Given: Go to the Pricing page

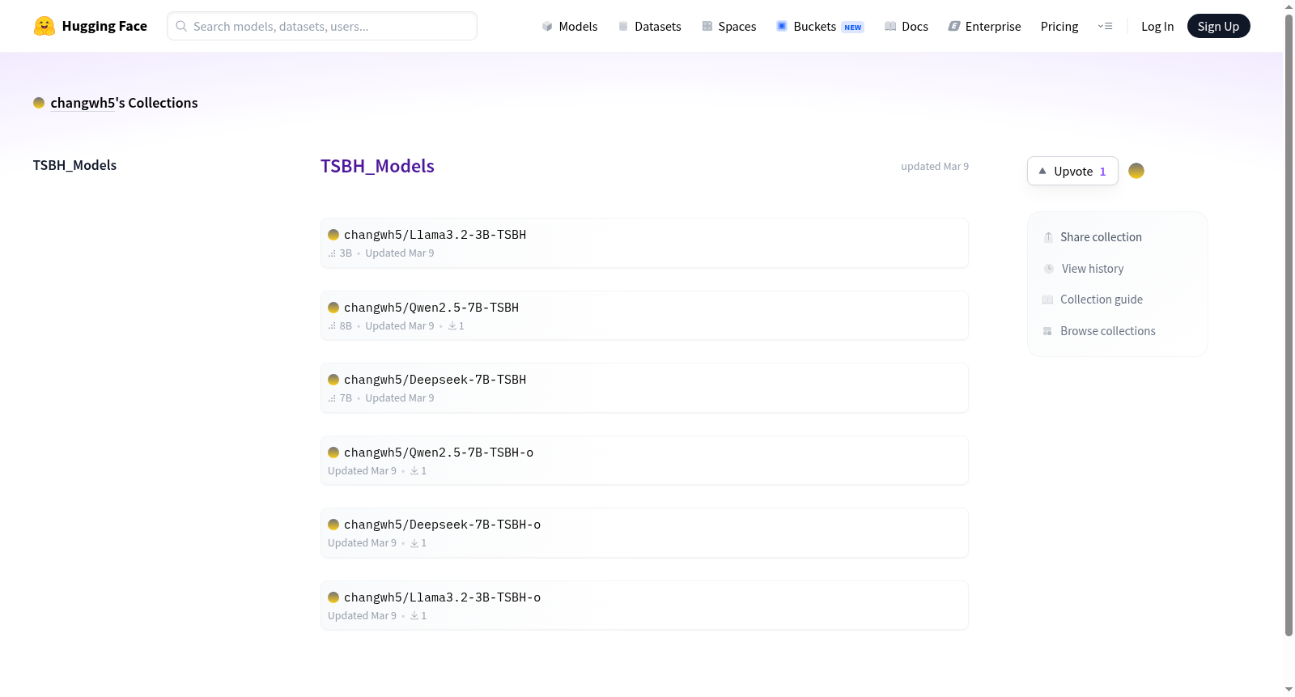Looking at the screenshot, I should [1059, 26].
